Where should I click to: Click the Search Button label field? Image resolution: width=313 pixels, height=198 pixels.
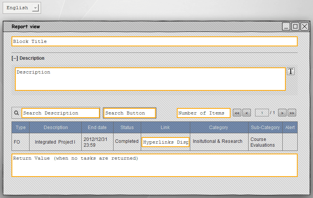[x=130, y=113]
